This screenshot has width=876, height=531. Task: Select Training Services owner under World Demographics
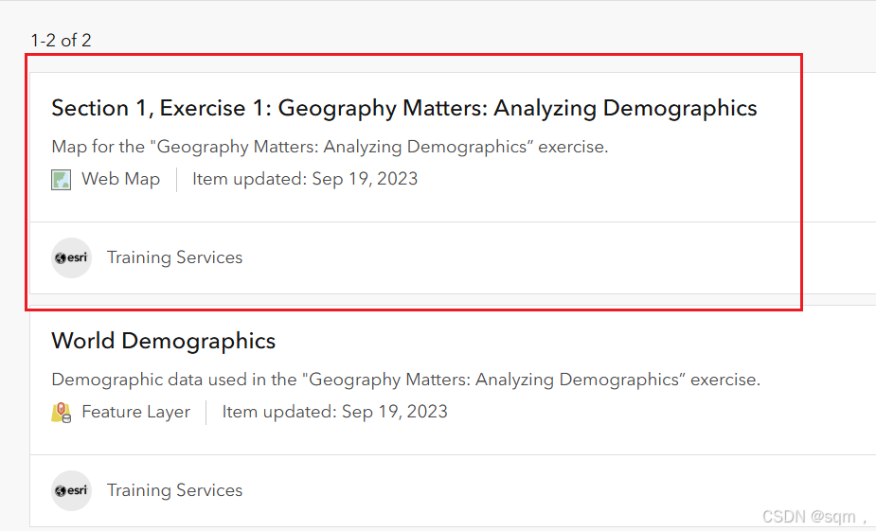coord(174,490)
